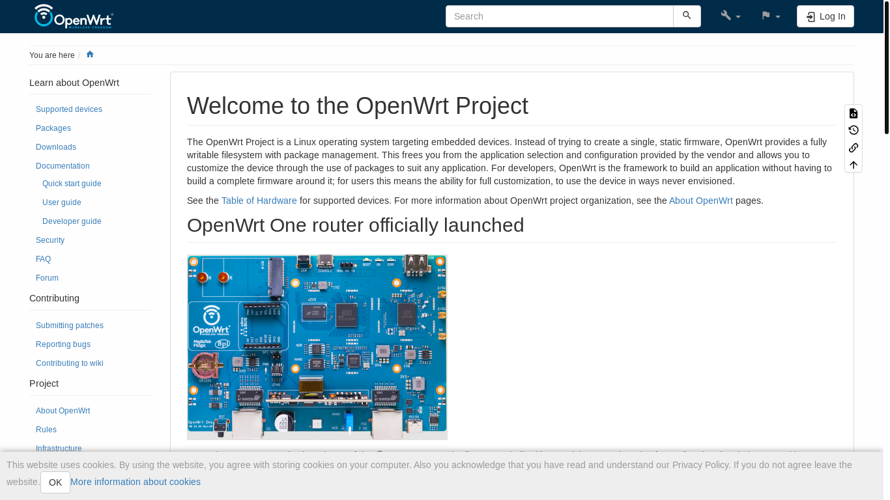The image size is (890, 500).
Task: Click OpenWrt One router officially launched heading
Action: pos(356,225)
